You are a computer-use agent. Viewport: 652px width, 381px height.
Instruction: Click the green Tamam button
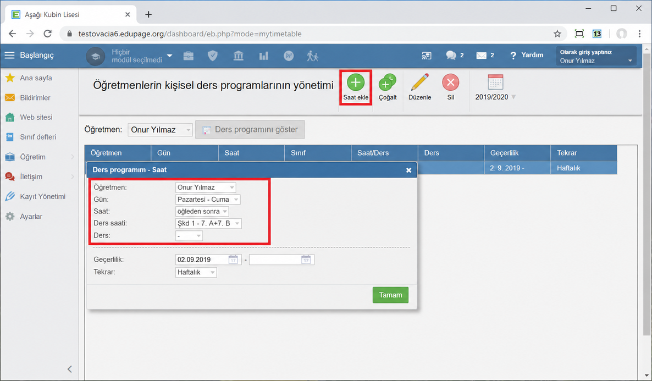pos(390,295)
